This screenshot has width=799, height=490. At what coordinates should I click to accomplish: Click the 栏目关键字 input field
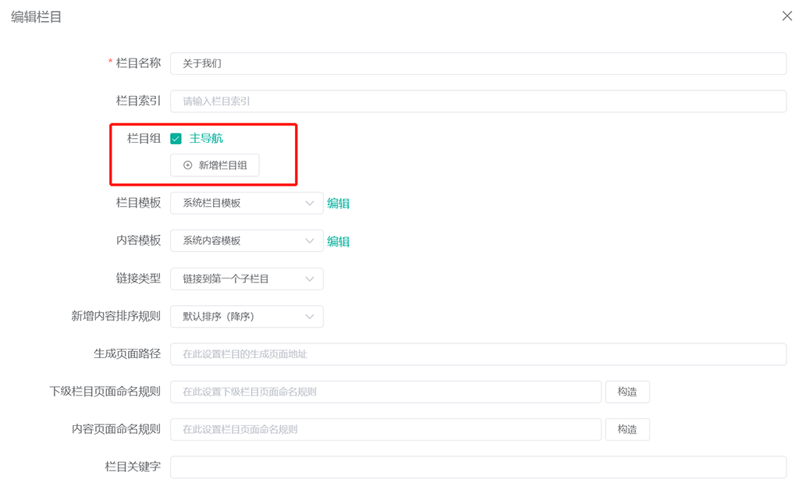(x=478, y=467)
